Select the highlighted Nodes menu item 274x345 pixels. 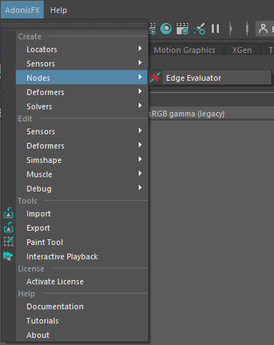pos(82,77)
